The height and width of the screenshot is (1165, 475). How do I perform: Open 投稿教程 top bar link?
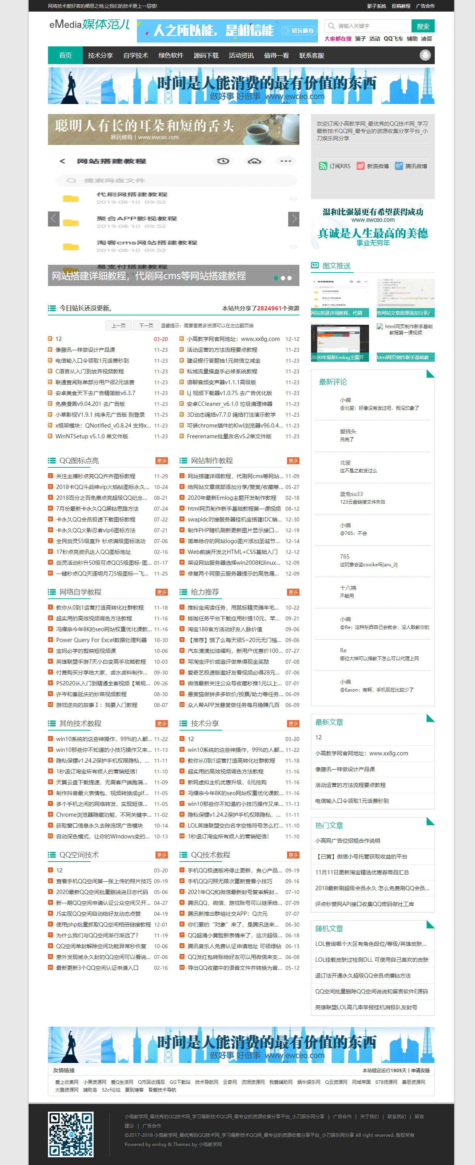coord(401,6)
